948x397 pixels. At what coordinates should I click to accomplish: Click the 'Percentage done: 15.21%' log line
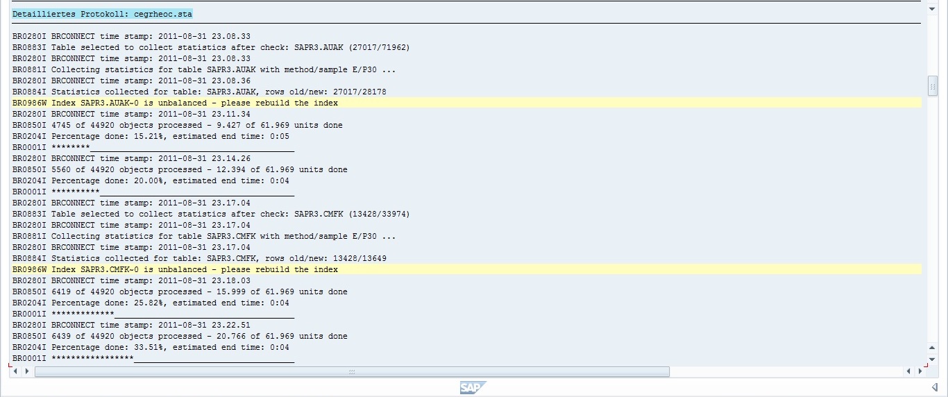click(x=151, y=136)
